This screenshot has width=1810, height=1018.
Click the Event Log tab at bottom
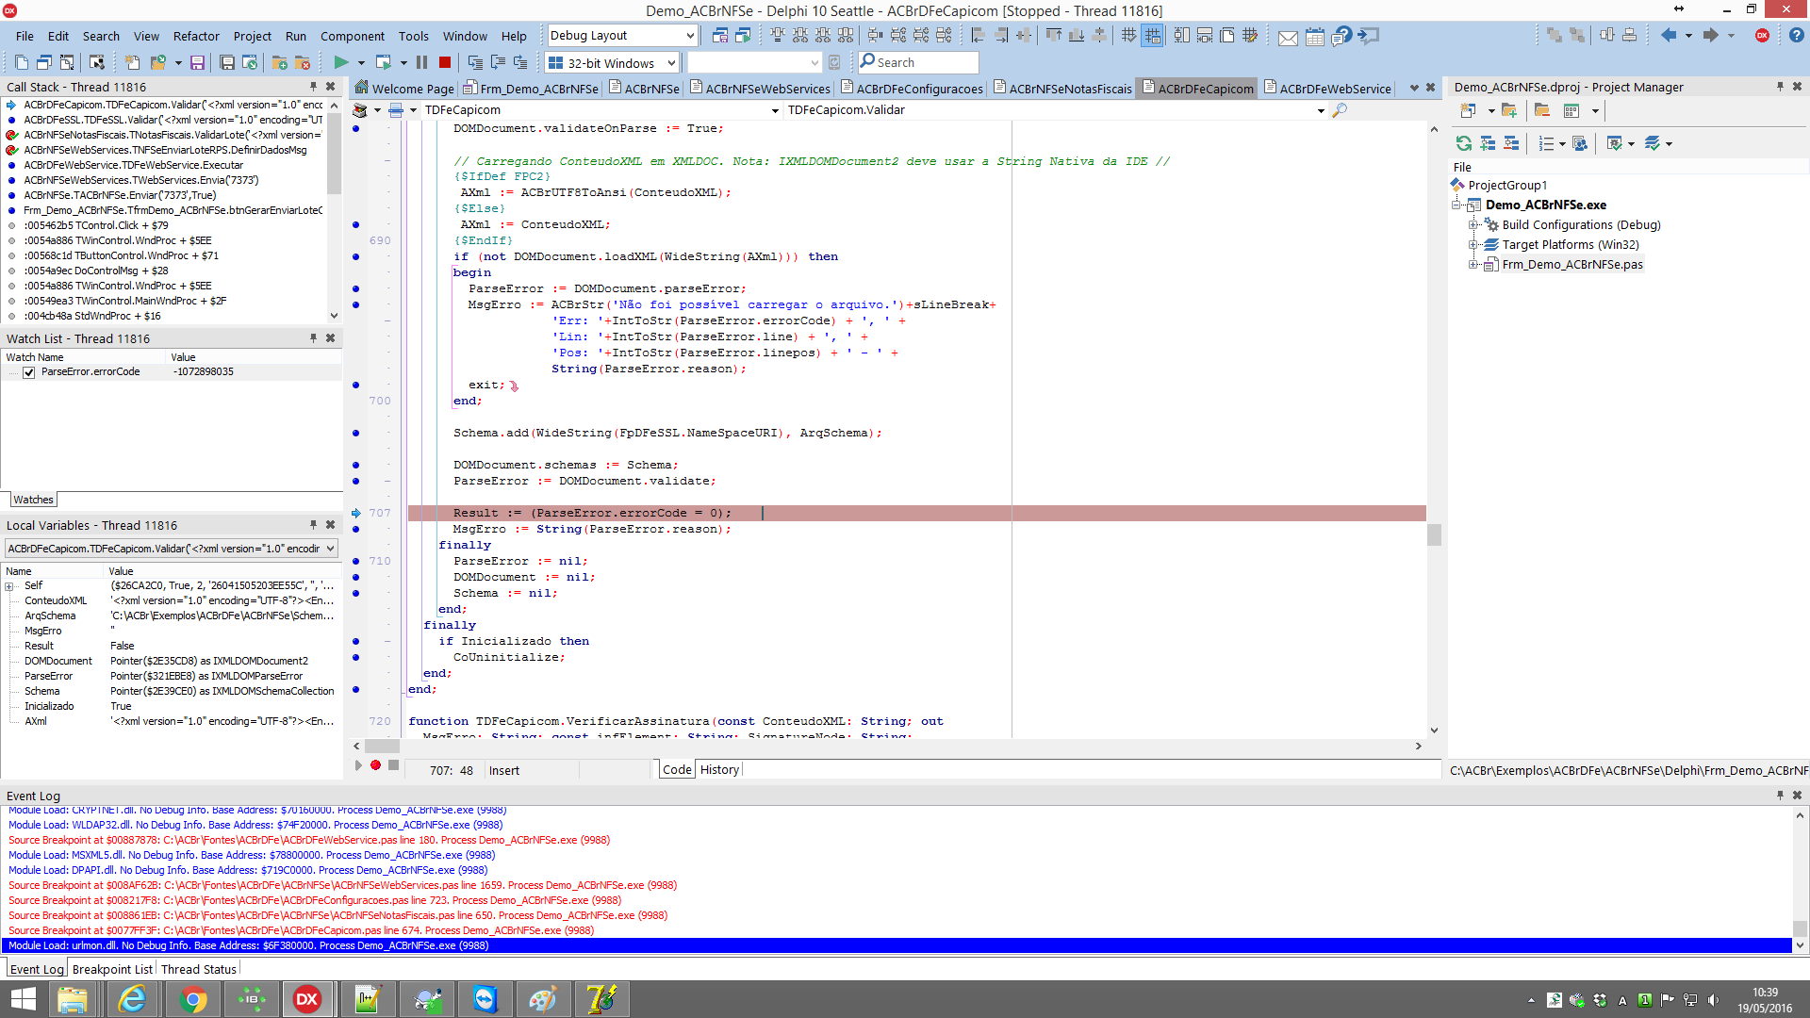click(x=36, y=968)
